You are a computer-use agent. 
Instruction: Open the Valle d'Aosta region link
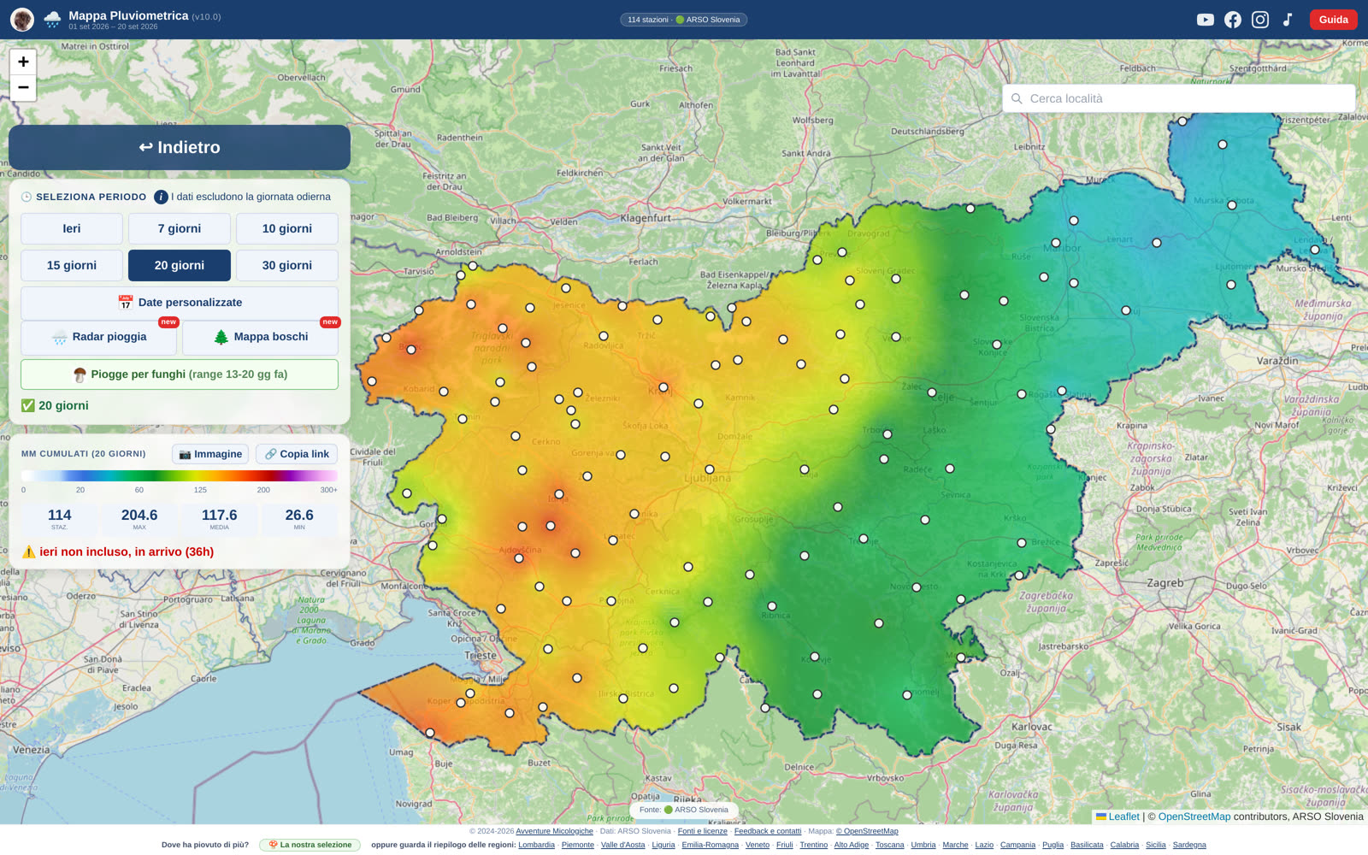pos(622,845)
